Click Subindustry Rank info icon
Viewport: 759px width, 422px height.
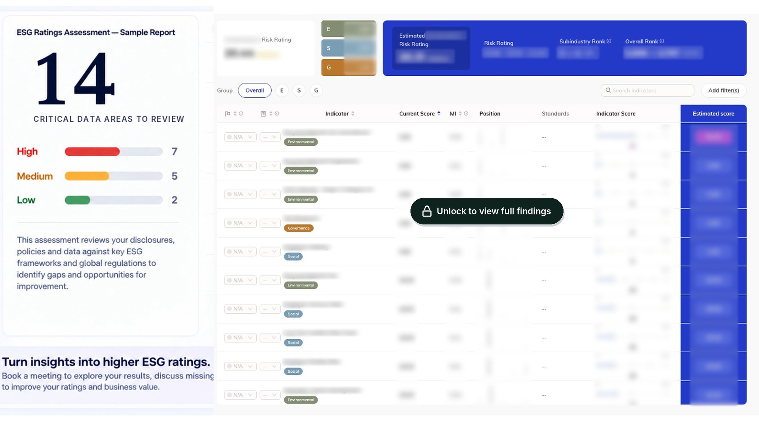[x=609, y=41]
